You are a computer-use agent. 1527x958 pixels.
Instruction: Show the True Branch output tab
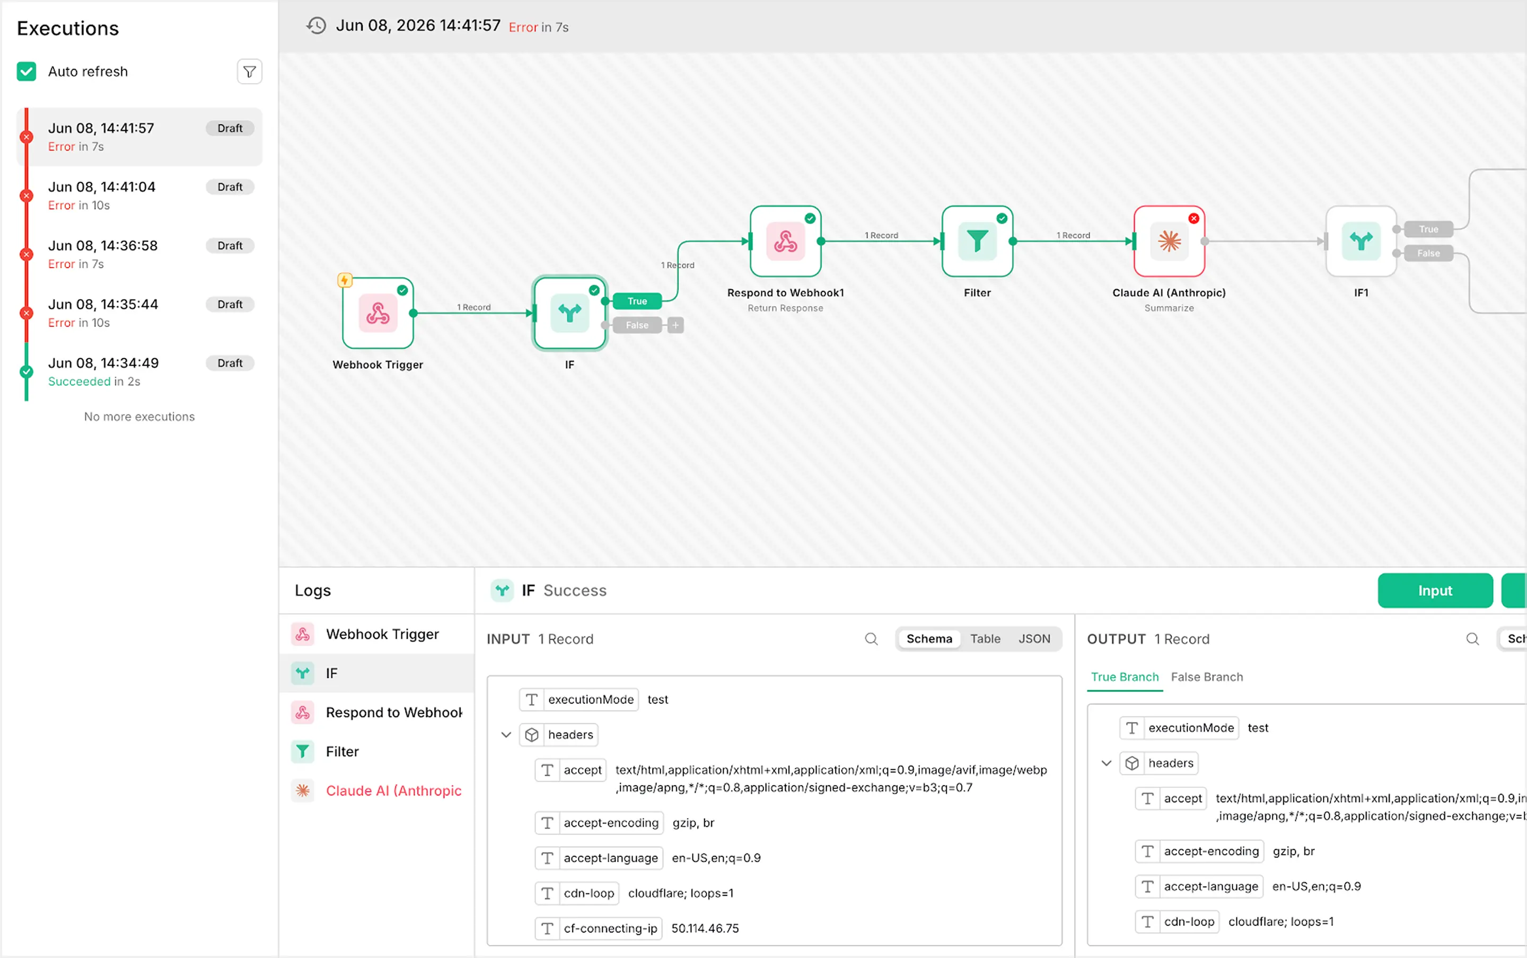(1125, 677)
